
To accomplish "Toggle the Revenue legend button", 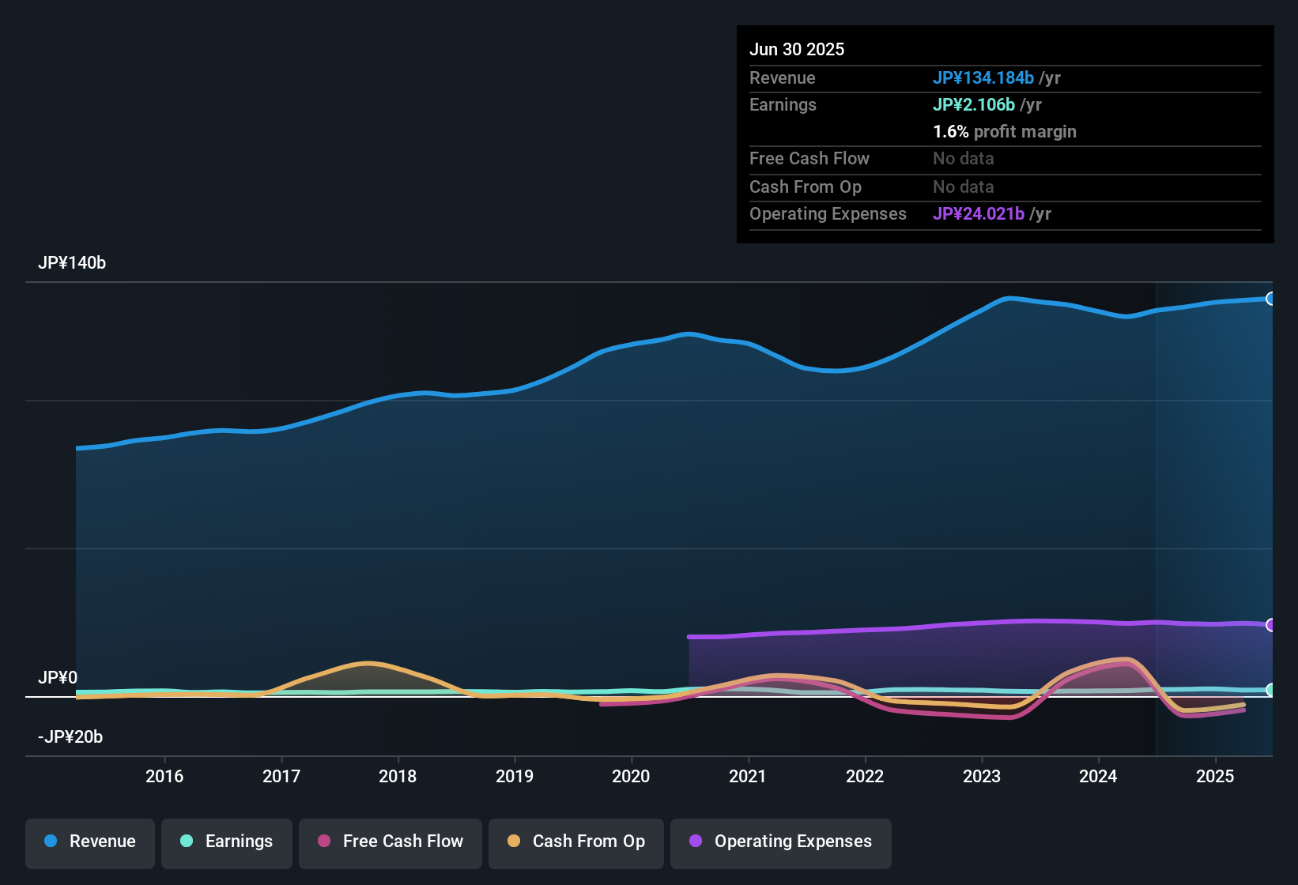I will [90, 844].
